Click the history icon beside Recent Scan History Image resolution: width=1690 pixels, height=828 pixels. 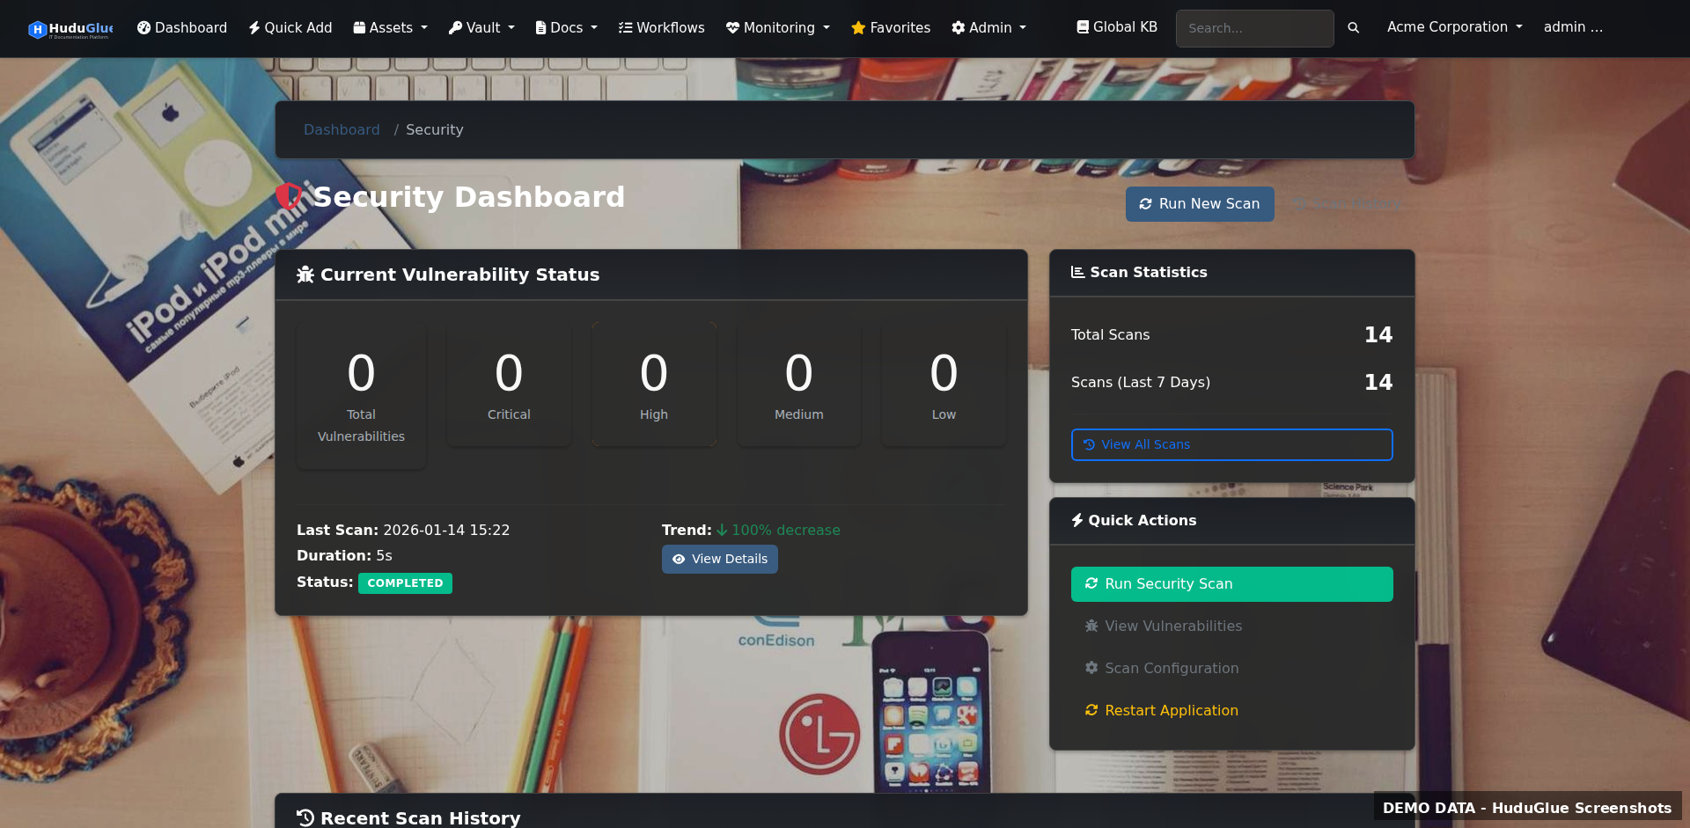point(305,817)
